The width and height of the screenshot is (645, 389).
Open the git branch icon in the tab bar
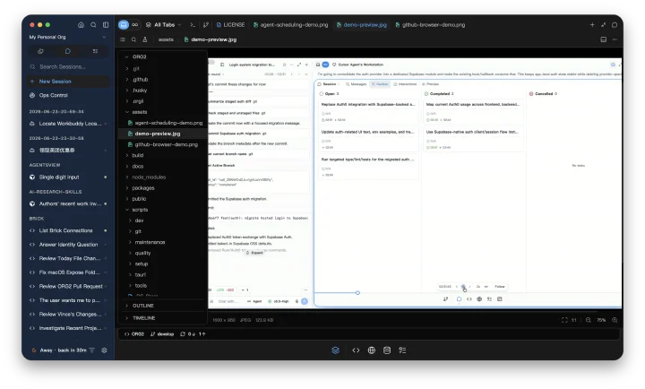pyautogui.click(x=206, y=25)
